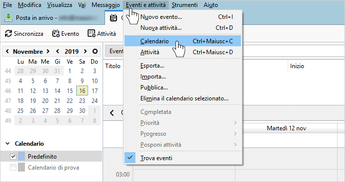Click the new Evento calendar icon

click(56, 34)
